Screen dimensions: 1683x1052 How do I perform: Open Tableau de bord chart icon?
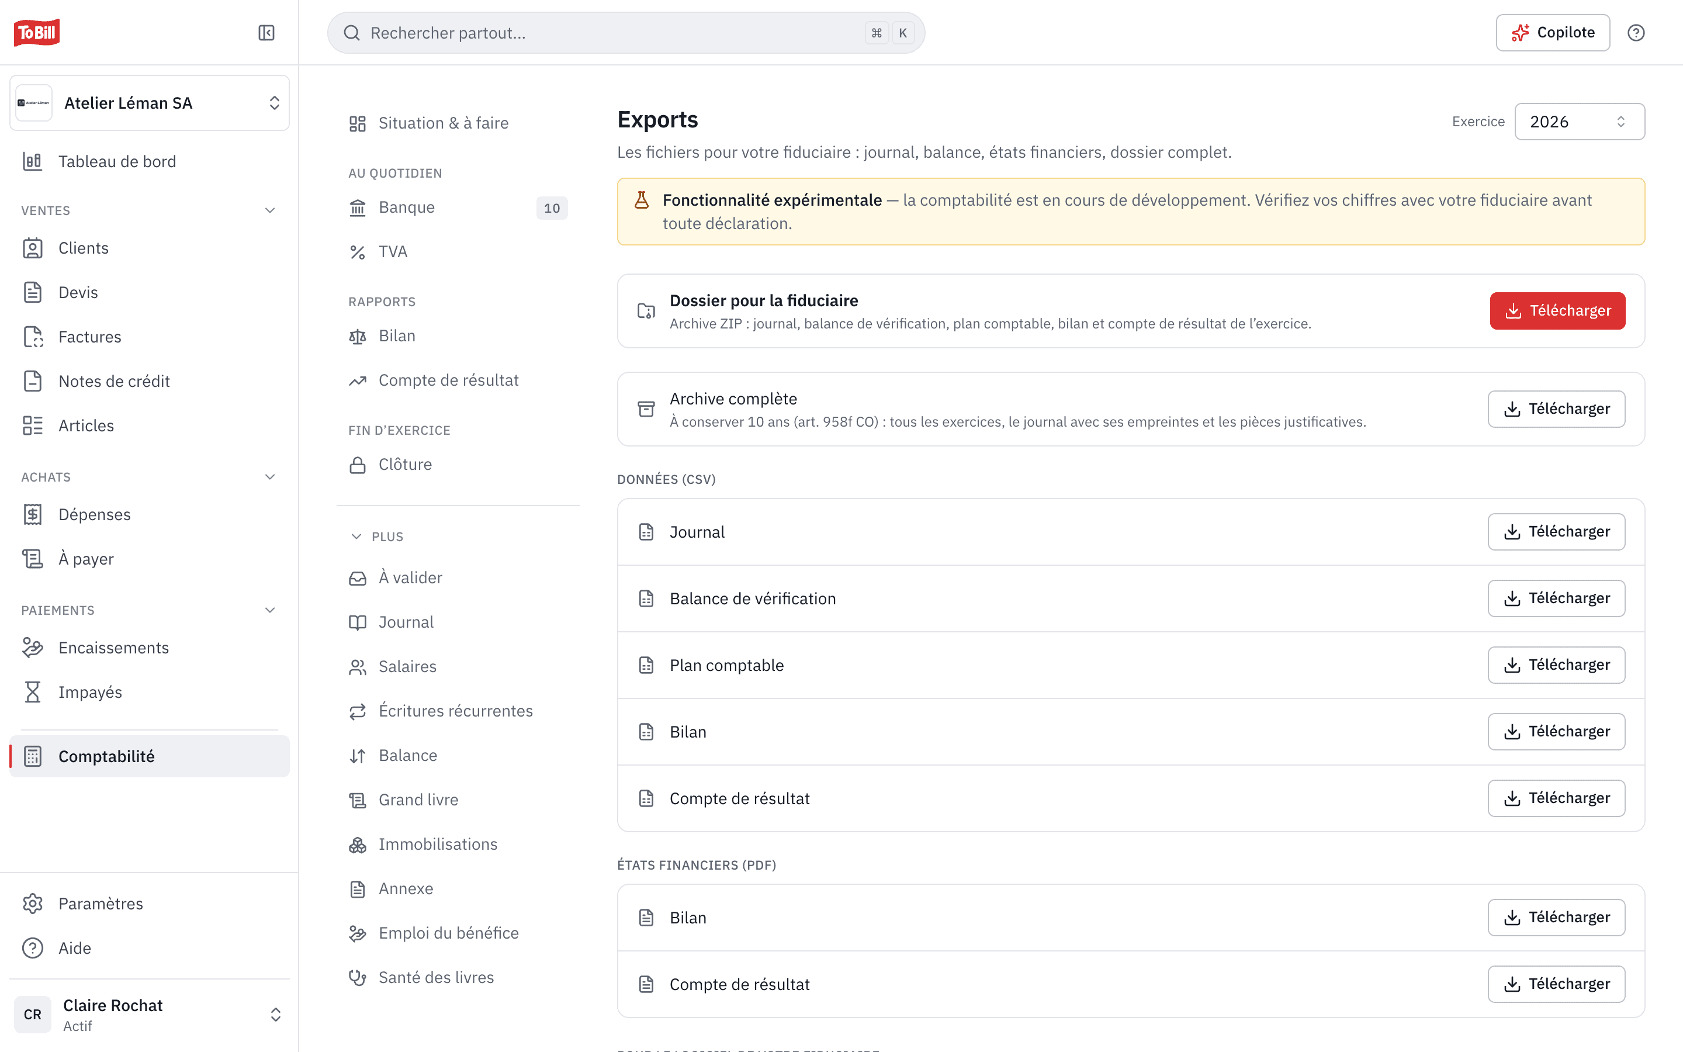[33, 161]
